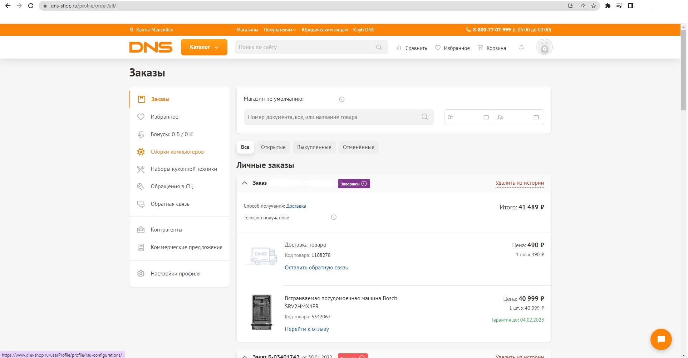Expand the Покупателям menu

280,30
